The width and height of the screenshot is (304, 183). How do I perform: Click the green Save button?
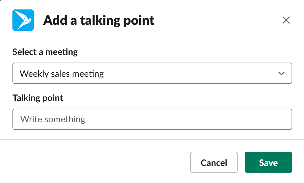(x=268, y=162)
